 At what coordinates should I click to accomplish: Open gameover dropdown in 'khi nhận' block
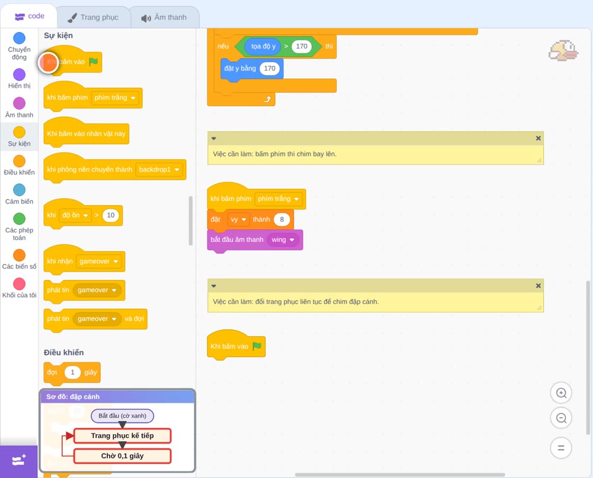(x=98, y=262)
